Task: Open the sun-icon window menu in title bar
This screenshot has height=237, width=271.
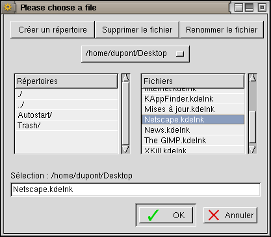Action: [8, 8]
